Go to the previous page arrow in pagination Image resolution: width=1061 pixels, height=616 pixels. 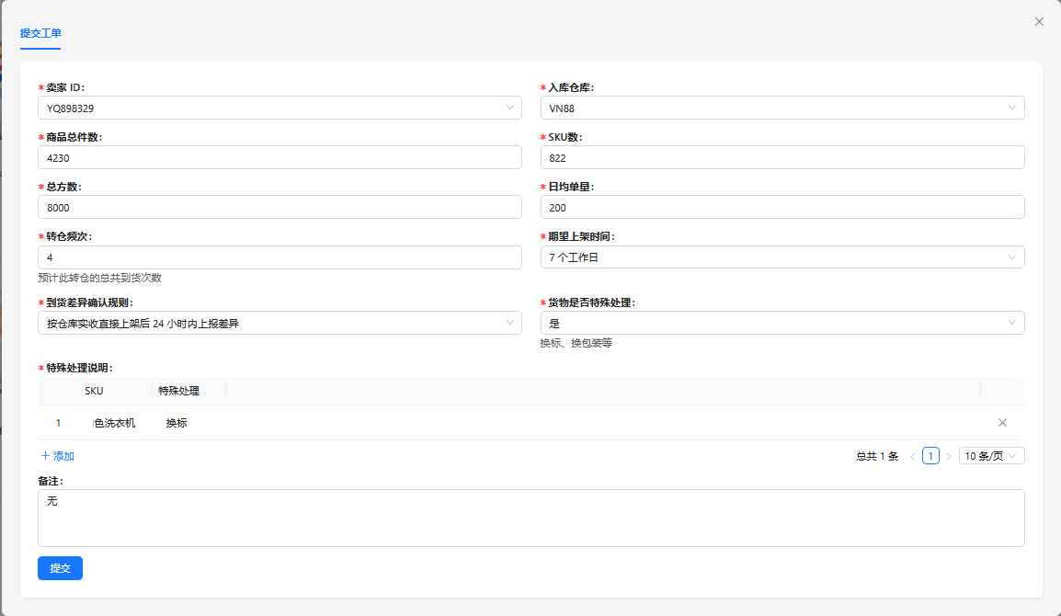(x=912, y=456)
